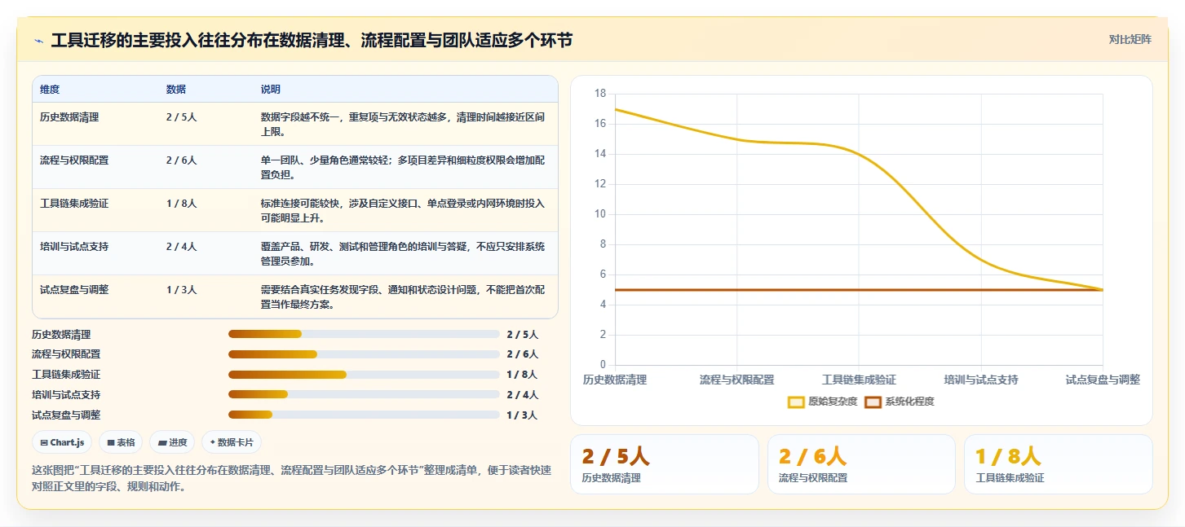Click the Chart.js tag chip
Image resolution: width=1185 pixels, height=527 pixels.
coord(62,442)
